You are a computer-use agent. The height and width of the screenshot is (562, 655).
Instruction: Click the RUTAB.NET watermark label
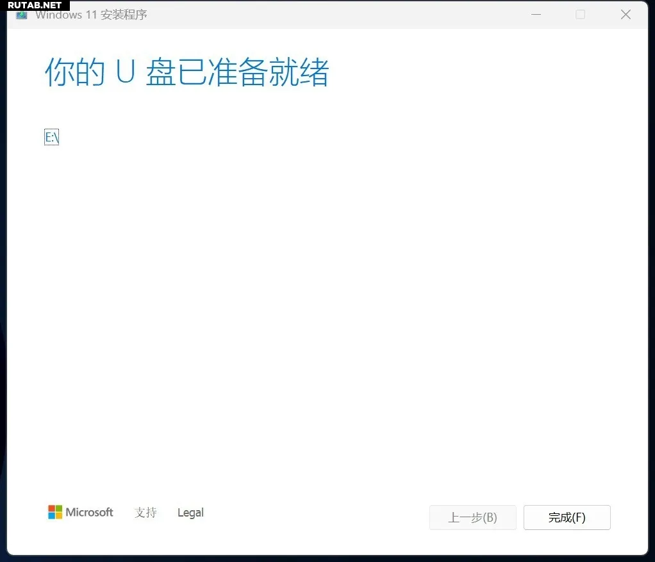(35, 4)
